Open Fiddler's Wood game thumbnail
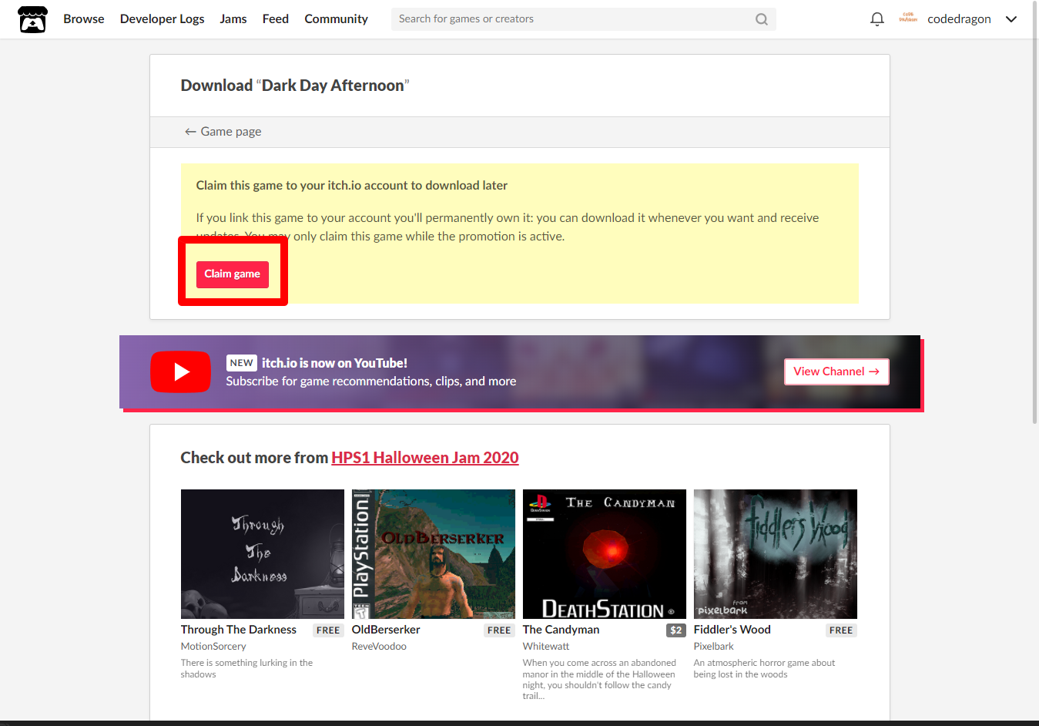 [x=775, y=554]
